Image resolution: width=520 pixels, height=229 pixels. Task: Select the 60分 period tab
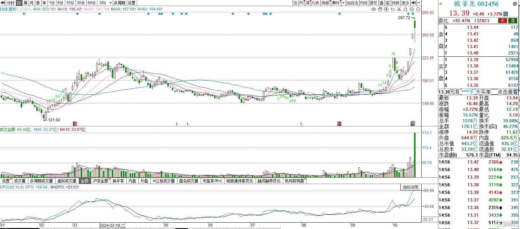[91, 3]
